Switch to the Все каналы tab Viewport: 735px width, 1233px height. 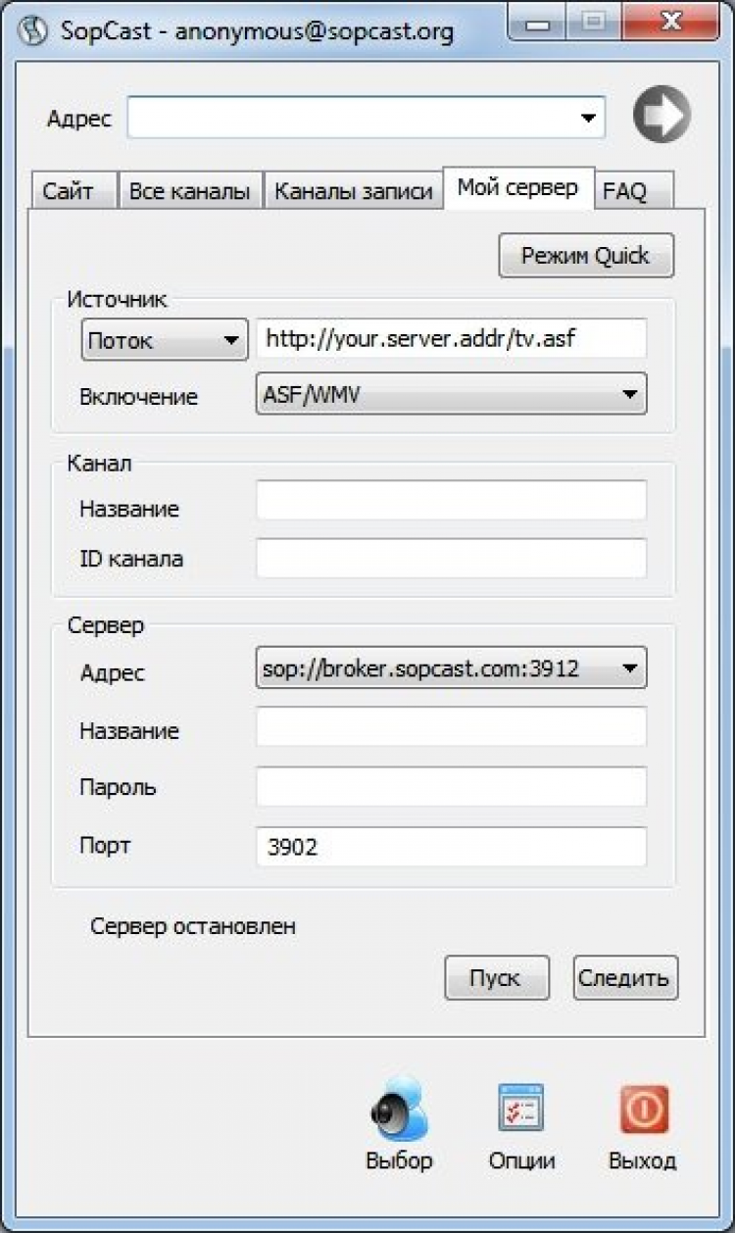click(x=190, y=191)
